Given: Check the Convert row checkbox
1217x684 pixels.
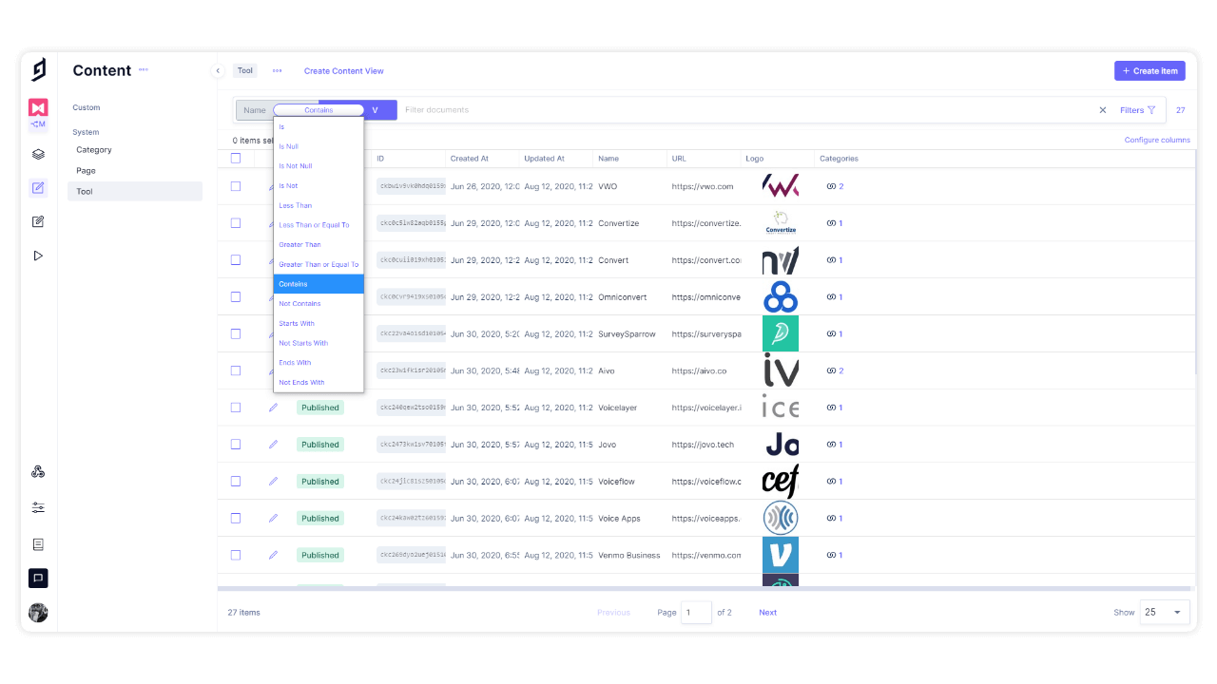Looking at the screenshot, I should point(236,259).
